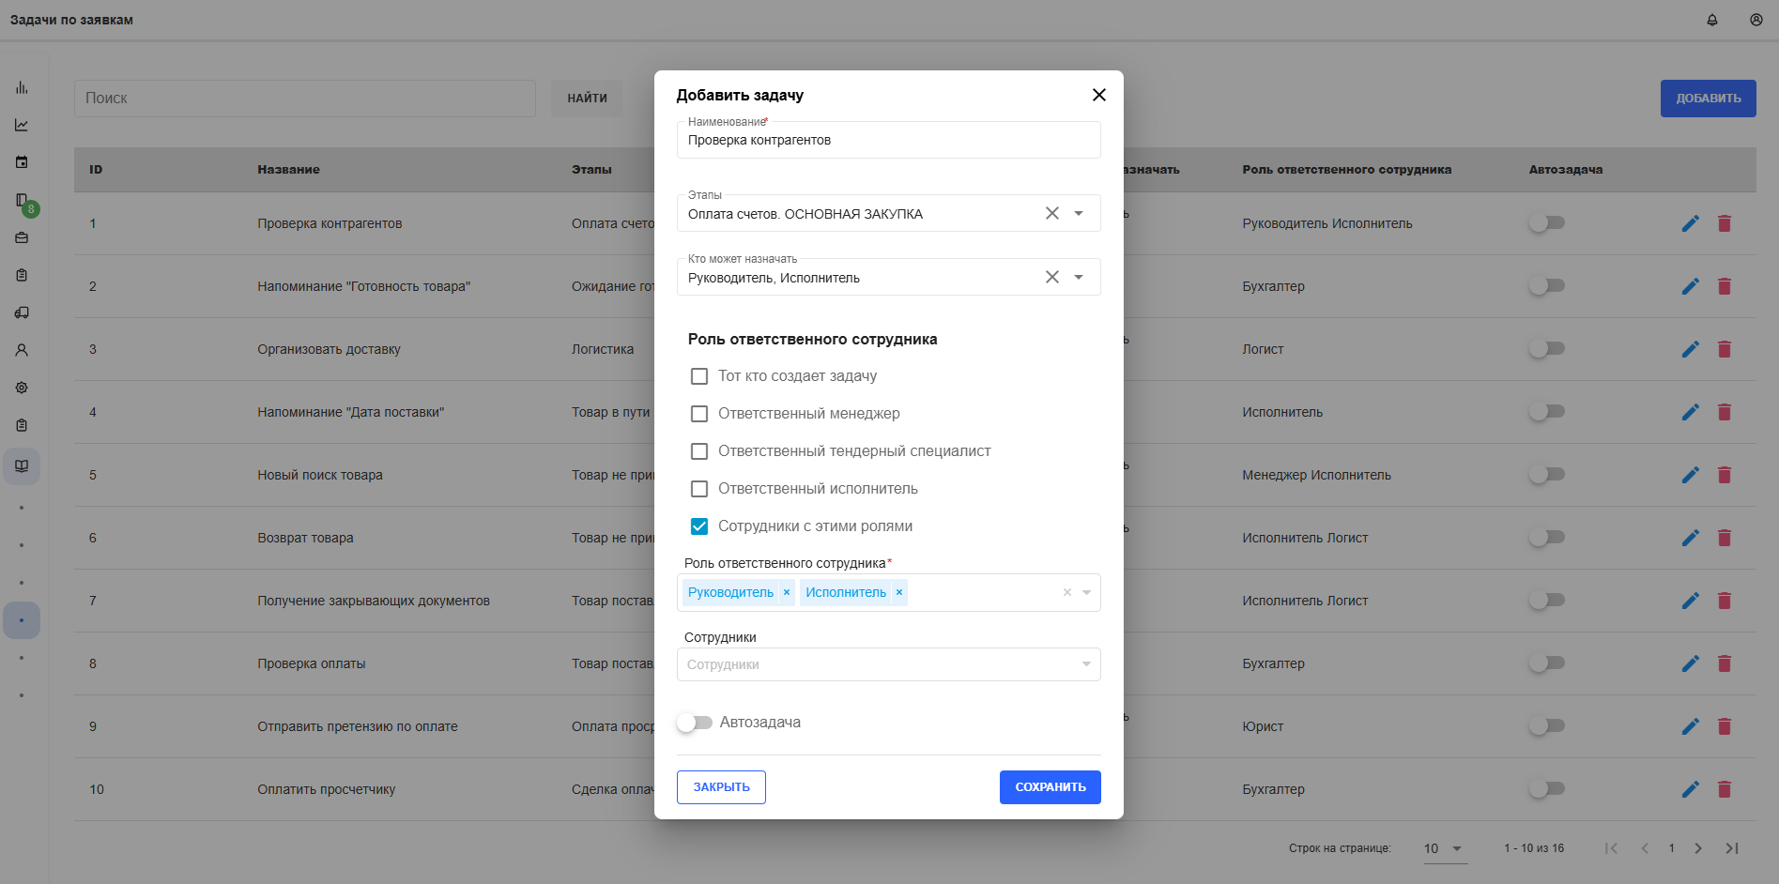
Task: Open delivery truck sidebar icon
Action: 22,312
